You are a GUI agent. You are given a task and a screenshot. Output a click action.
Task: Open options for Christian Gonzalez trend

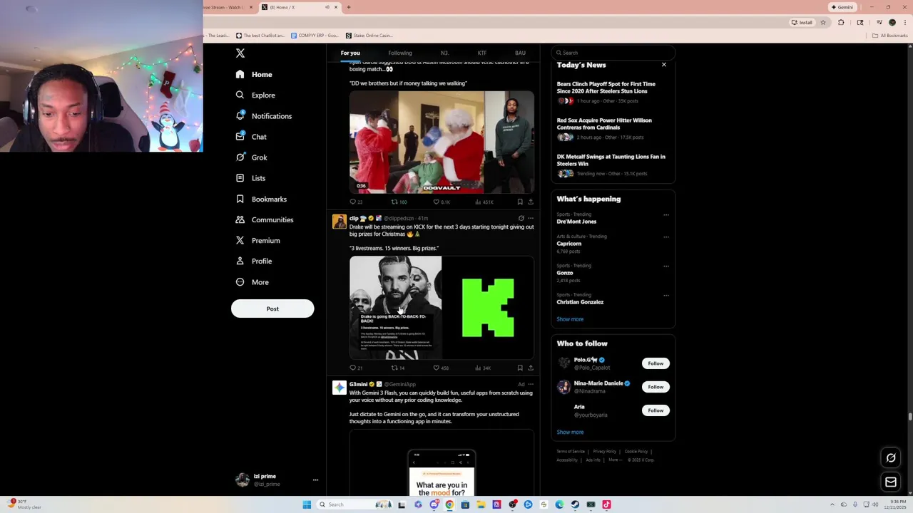(666, 295)
